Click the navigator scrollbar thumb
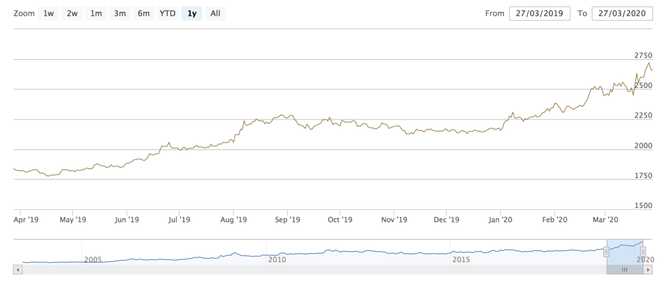This screenshot has height=286, width=666. tap(624, 269)
